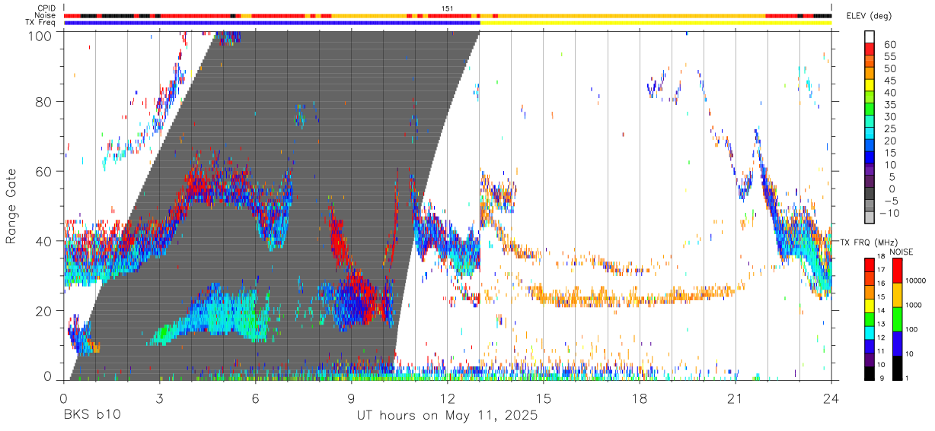Image resolution: width=935 pixels, height=431 pixels.
Task: Click the UT hours on May 11, 2025 title
Action: click(448, 417)
